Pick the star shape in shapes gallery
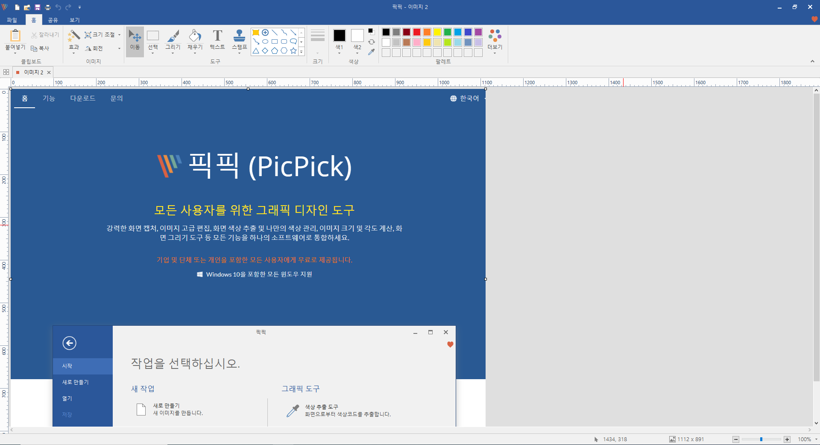Viewport: 820px width, 445px height. tap(293, 51)
